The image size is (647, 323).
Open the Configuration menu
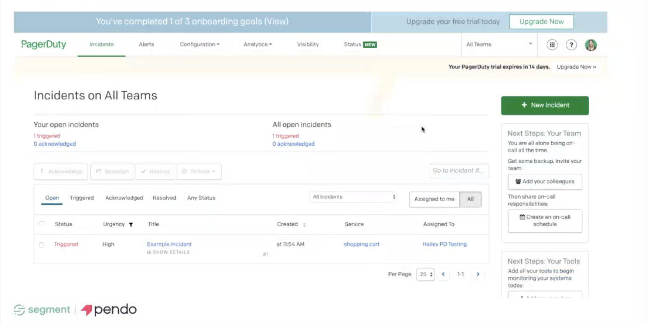tap(199, 44)
